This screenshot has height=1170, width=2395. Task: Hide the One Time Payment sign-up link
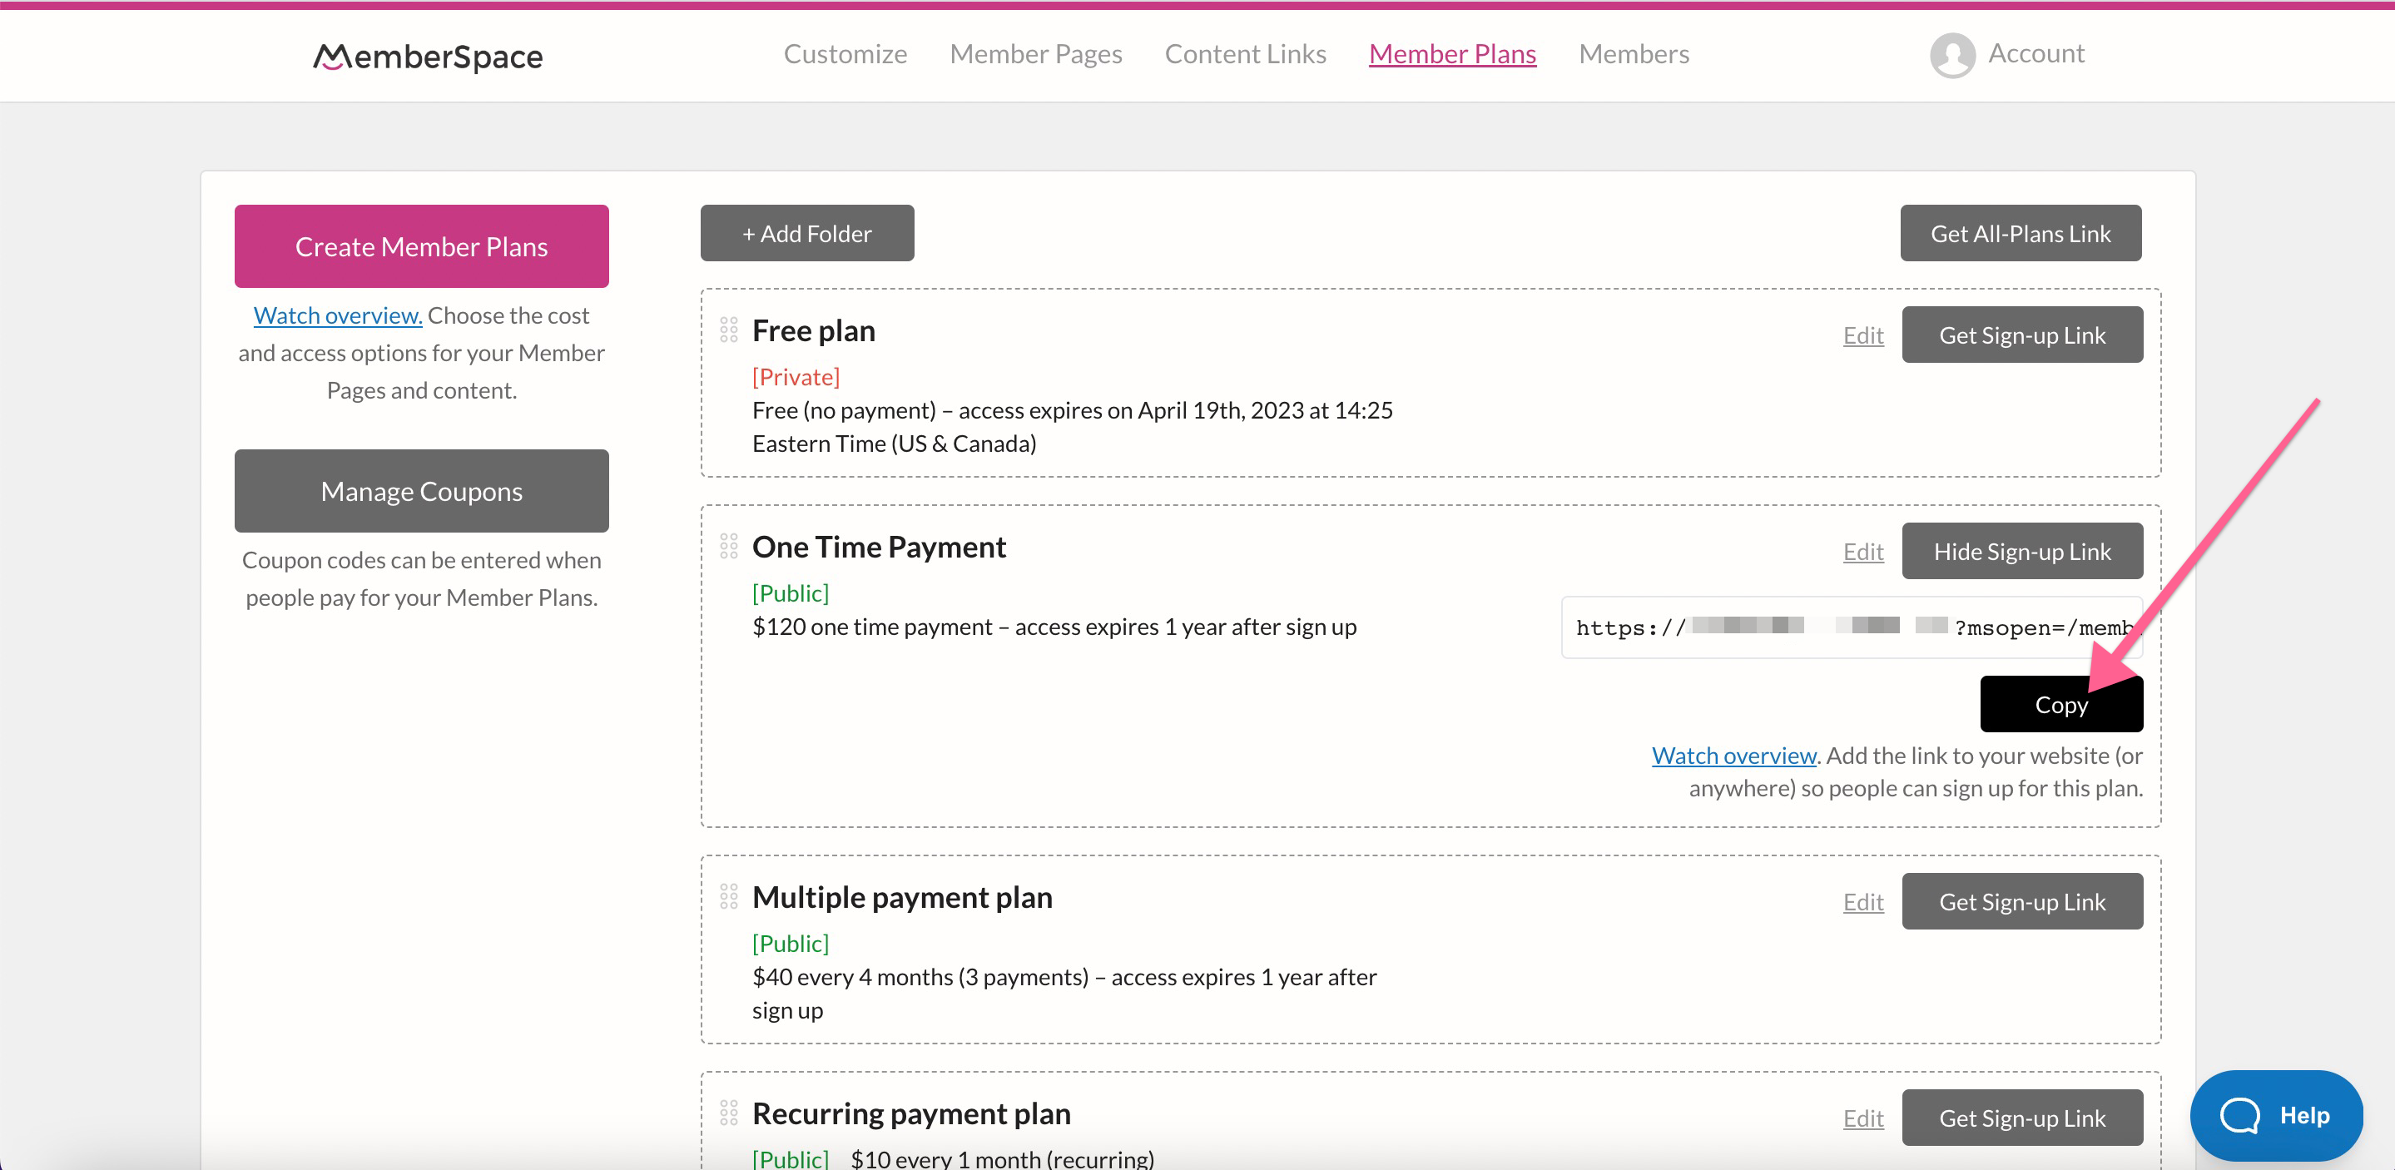point(2022,551)
